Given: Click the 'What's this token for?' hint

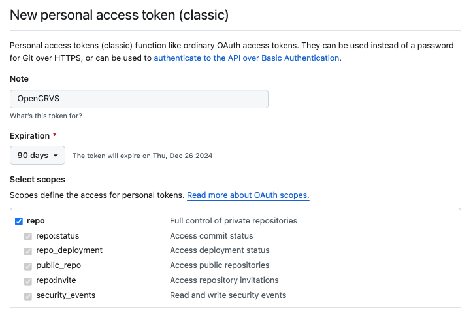Looking at the screenshot, I should pos(46,116).
